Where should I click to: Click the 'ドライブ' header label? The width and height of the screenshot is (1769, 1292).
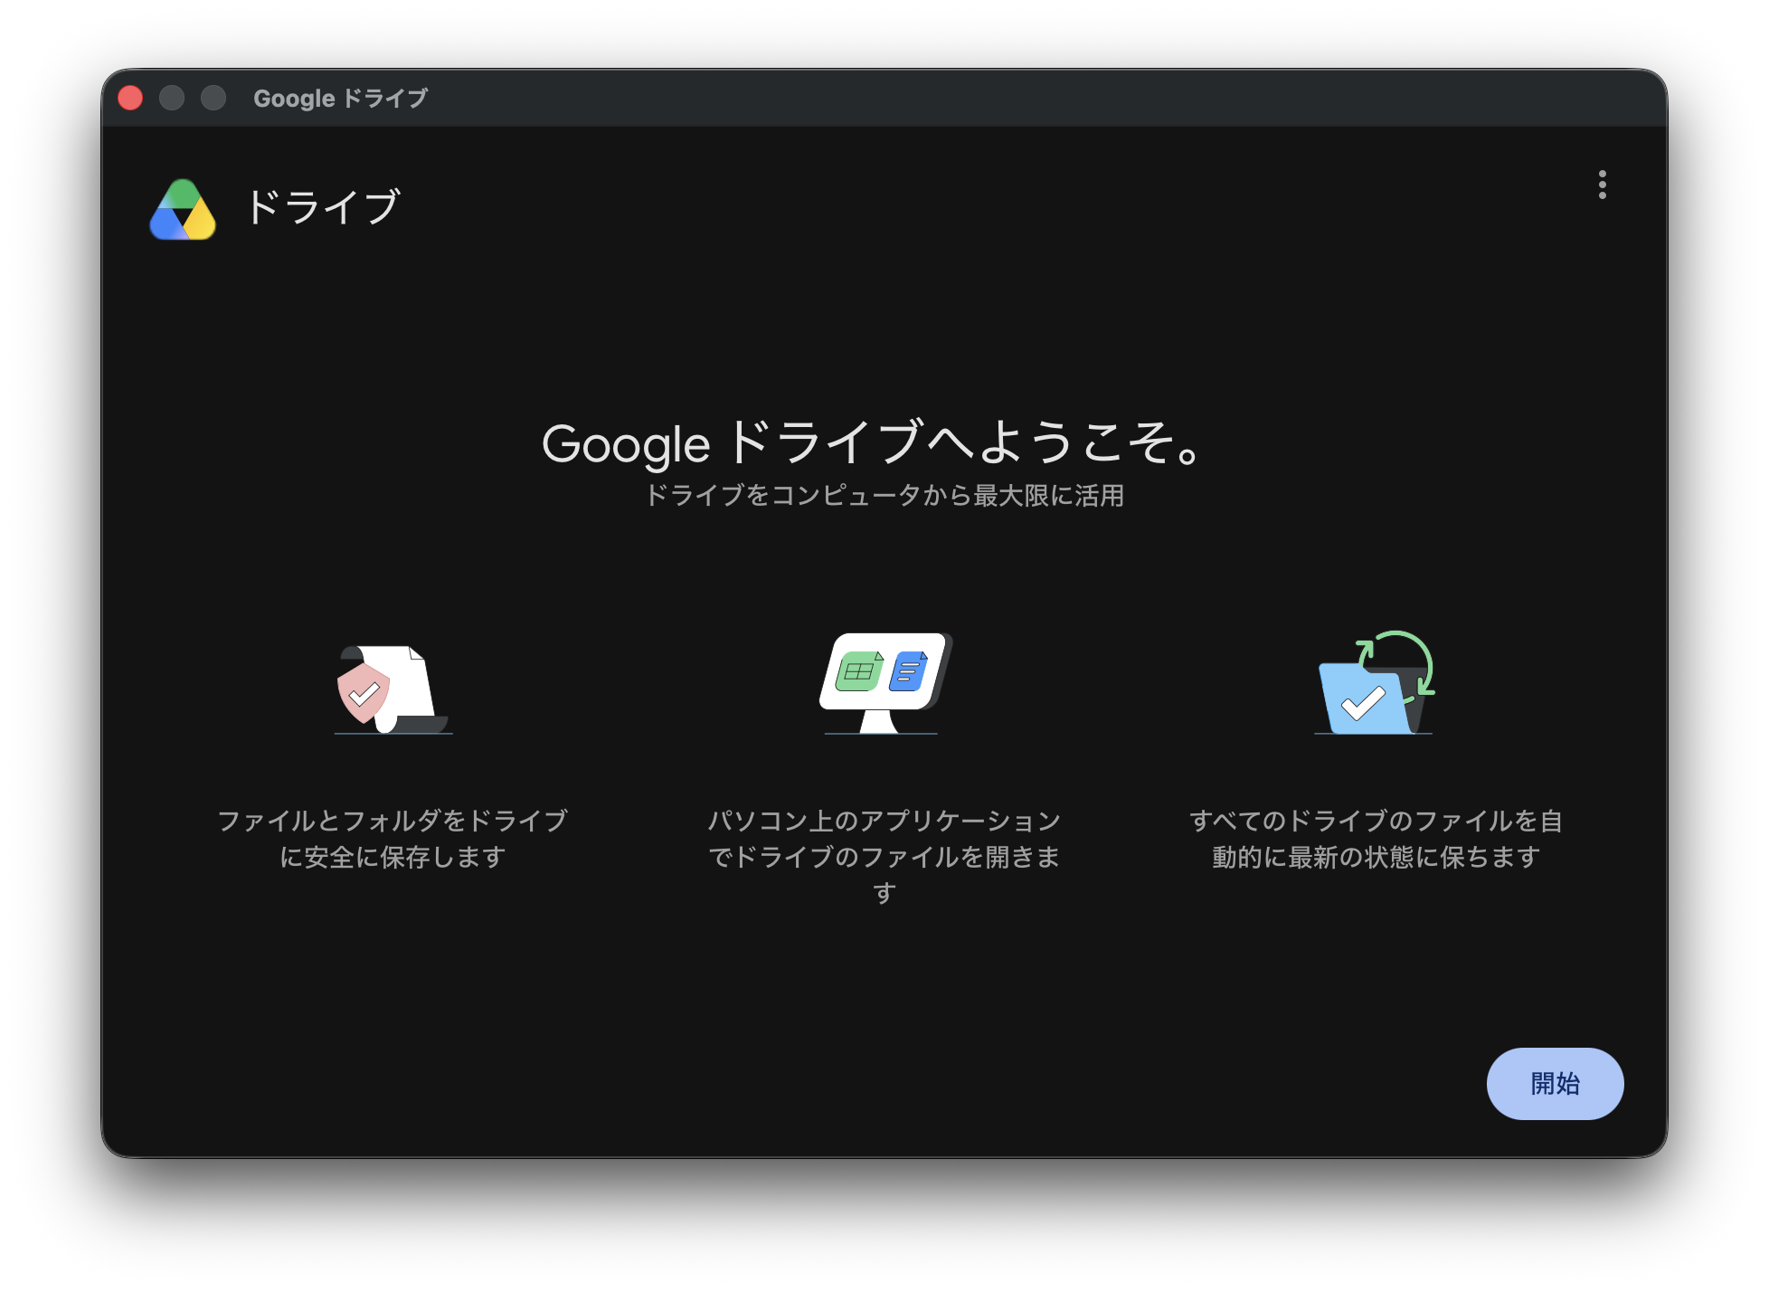(x=322, y=207)
